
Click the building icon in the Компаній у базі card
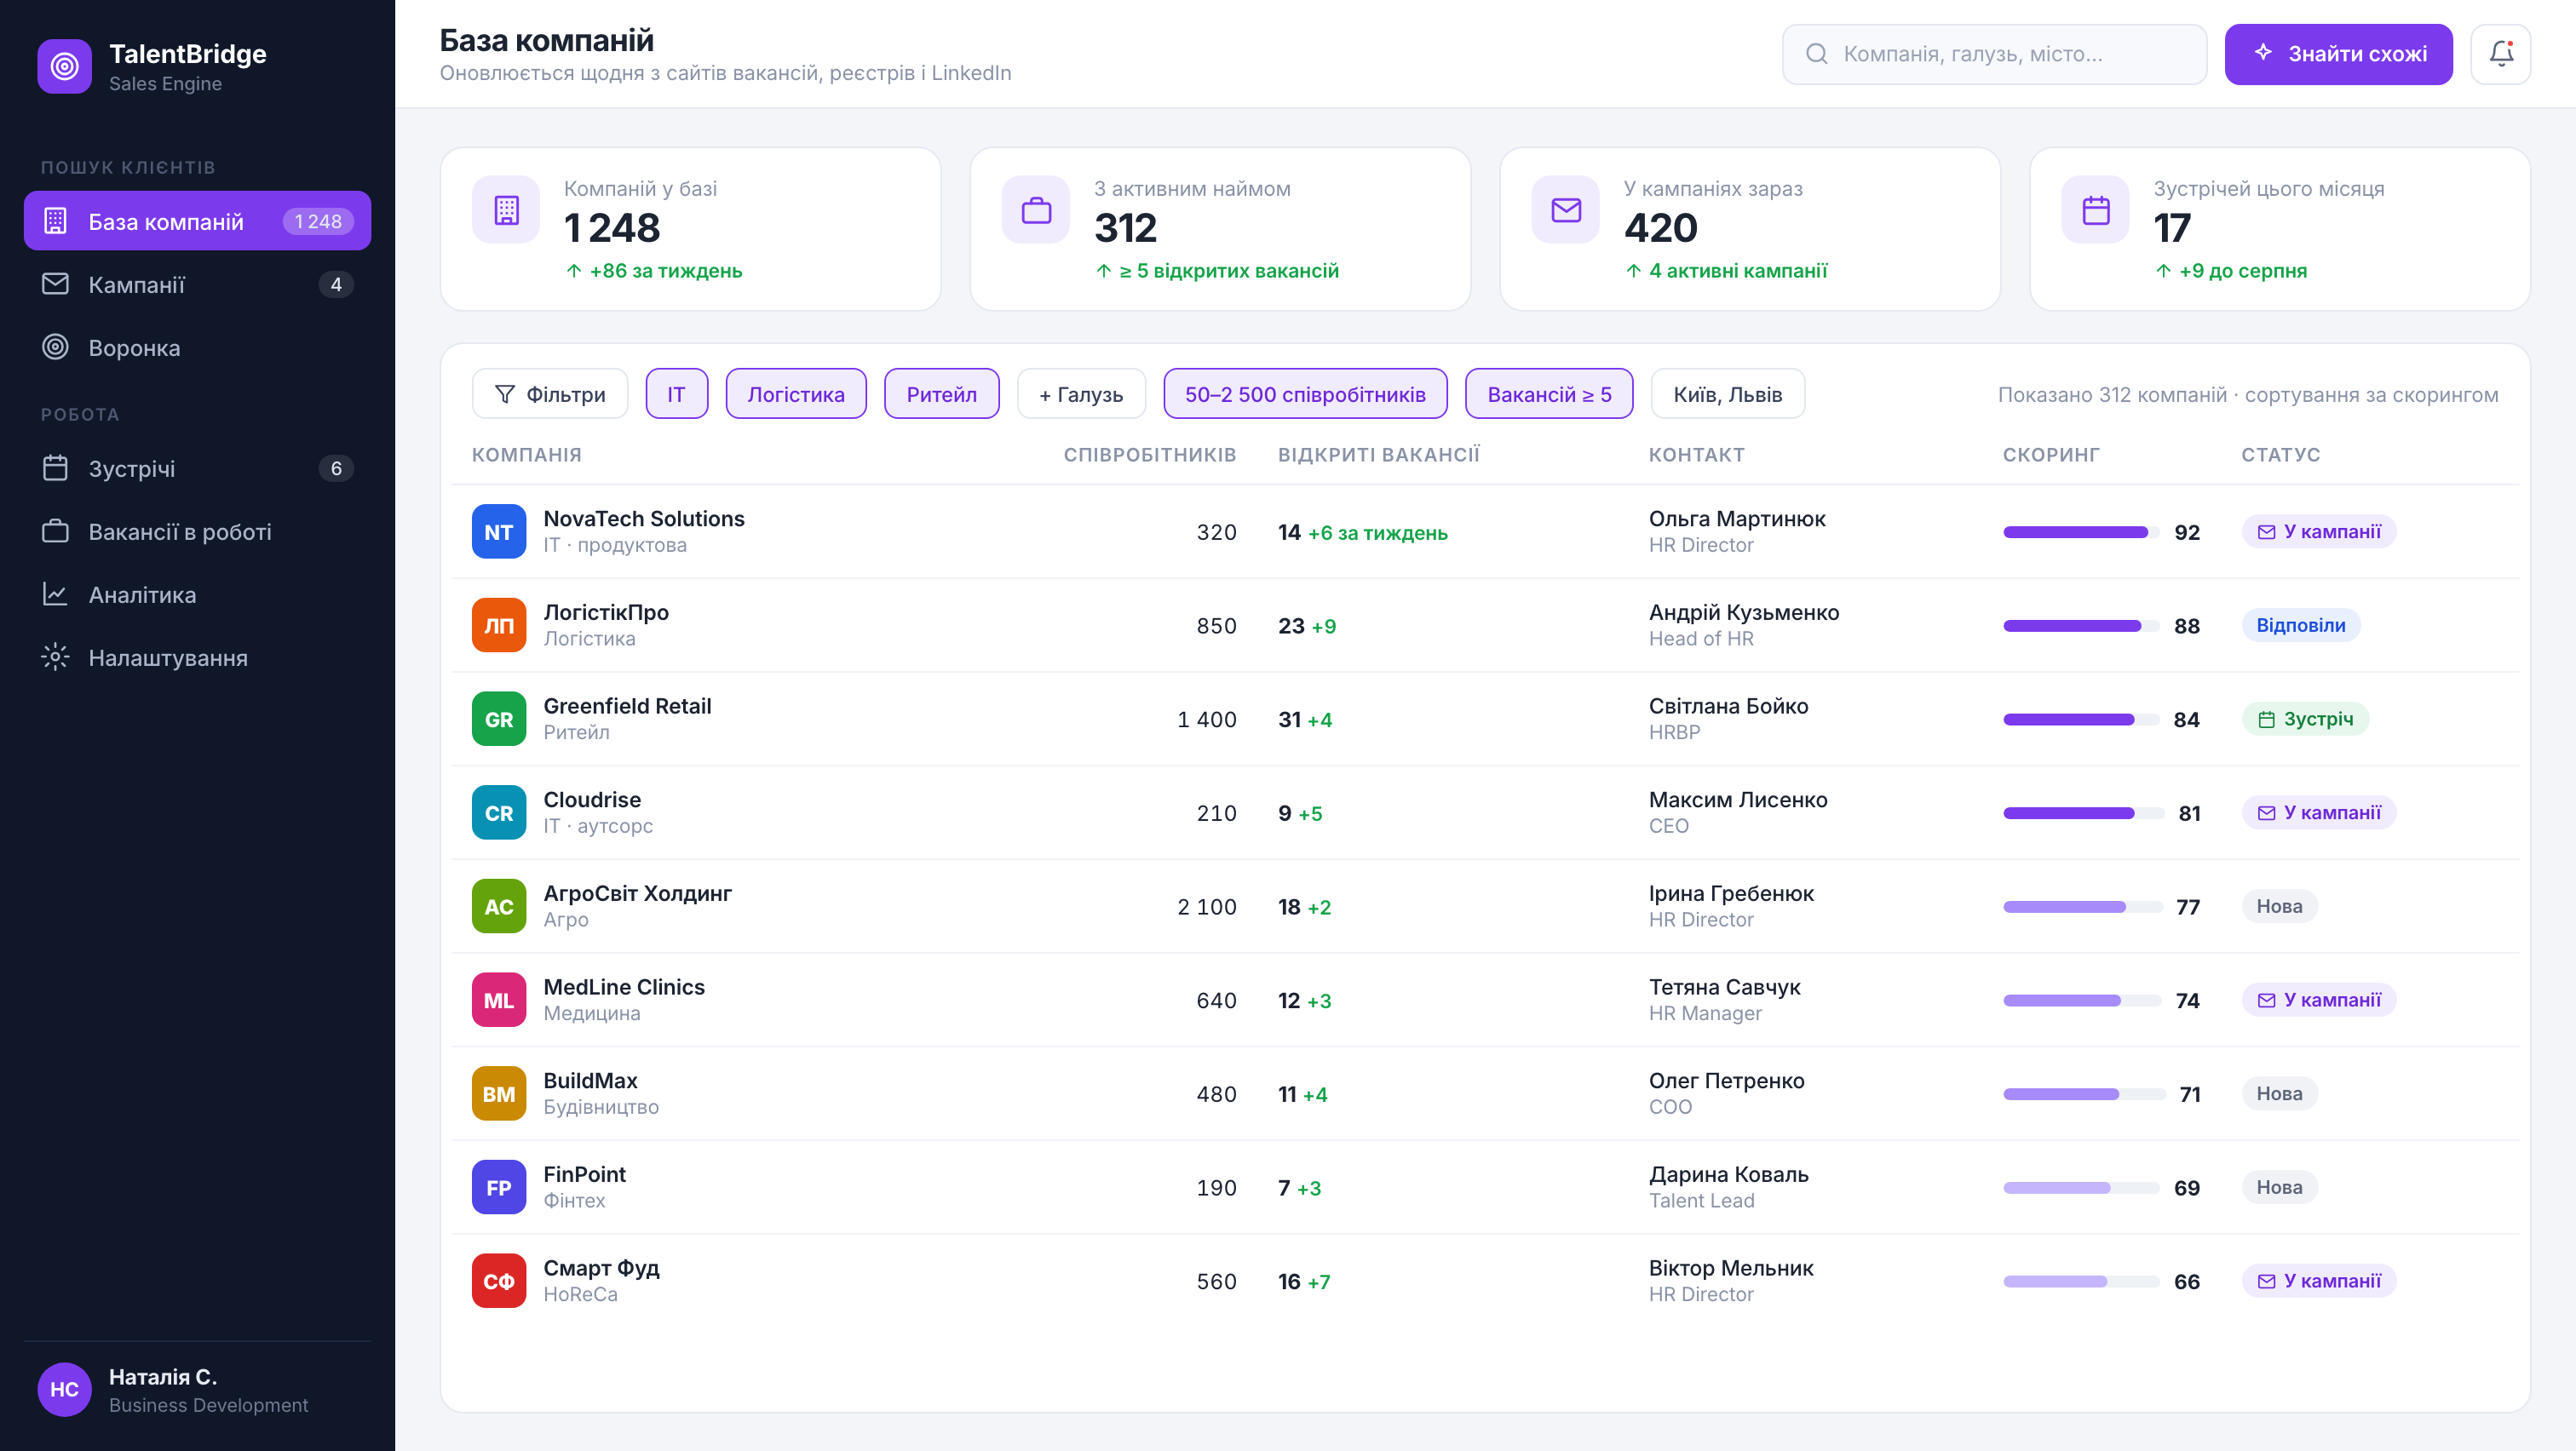point(506,209)
